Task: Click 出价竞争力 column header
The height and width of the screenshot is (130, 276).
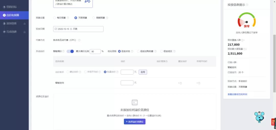Action: click(162, 61)
